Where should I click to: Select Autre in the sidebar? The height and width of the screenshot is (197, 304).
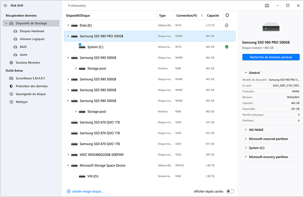pyautogui.click(x=24, y=55)
